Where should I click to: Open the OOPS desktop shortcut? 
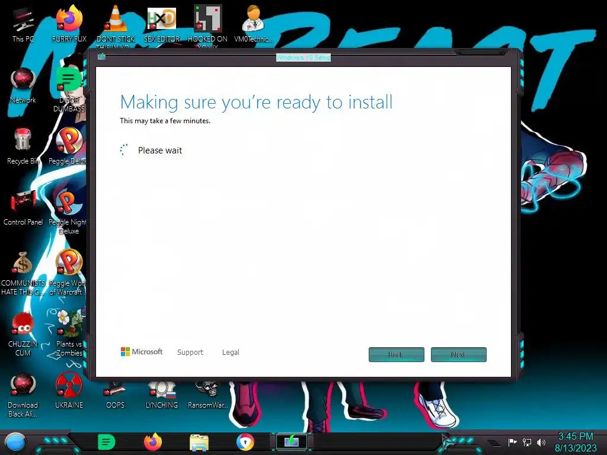coord(116,395)
